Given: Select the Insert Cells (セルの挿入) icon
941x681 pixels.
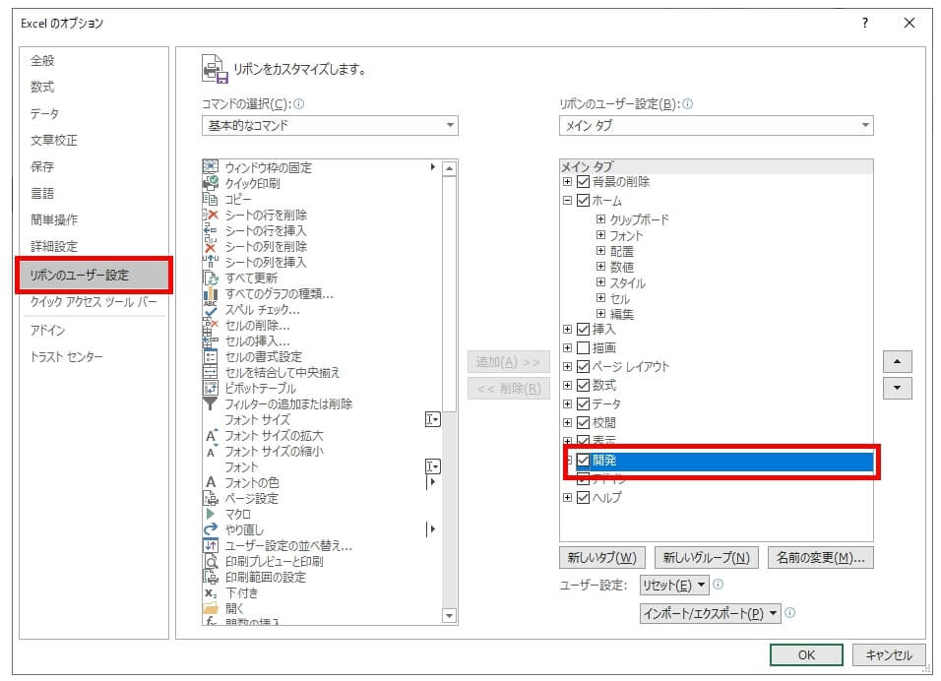Looking at the screenshot, I should coord(210,340).
